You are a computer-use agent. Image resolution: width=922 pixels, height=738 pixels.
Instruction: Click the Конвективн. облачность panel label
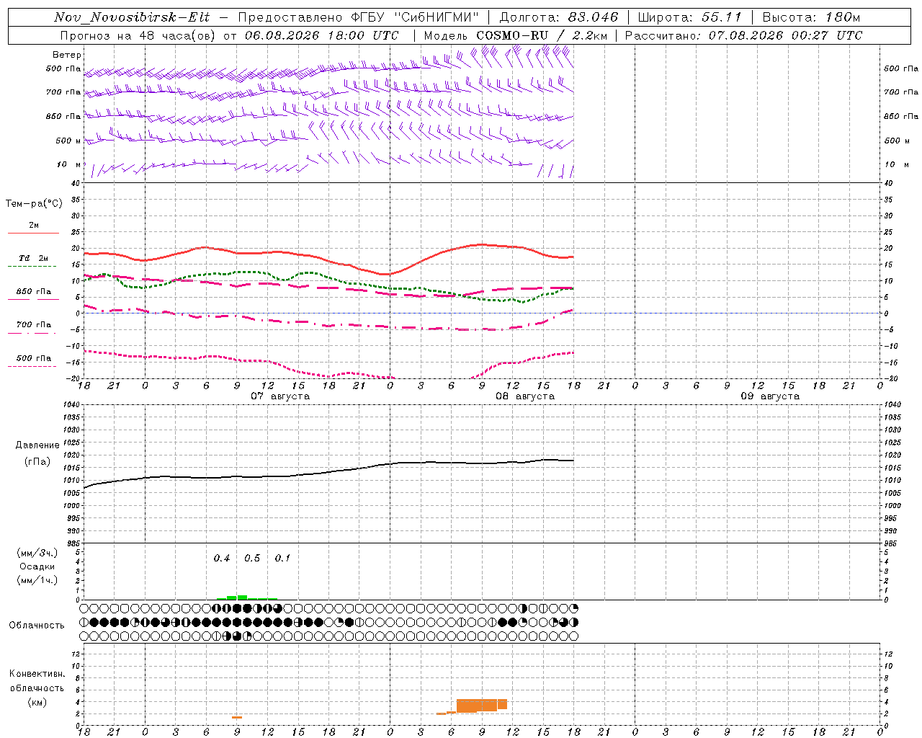[x=37, y=688]
